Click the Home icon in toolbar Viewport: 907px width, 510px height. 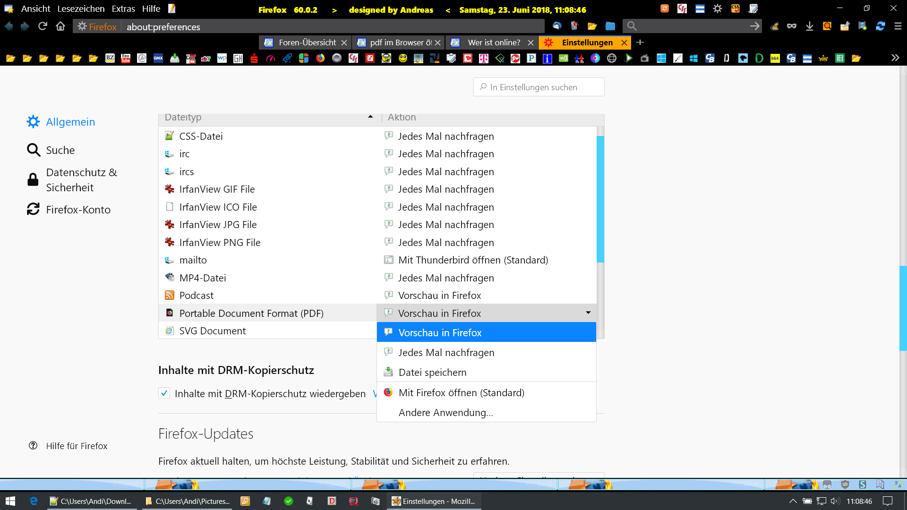(x=60, y=26)
